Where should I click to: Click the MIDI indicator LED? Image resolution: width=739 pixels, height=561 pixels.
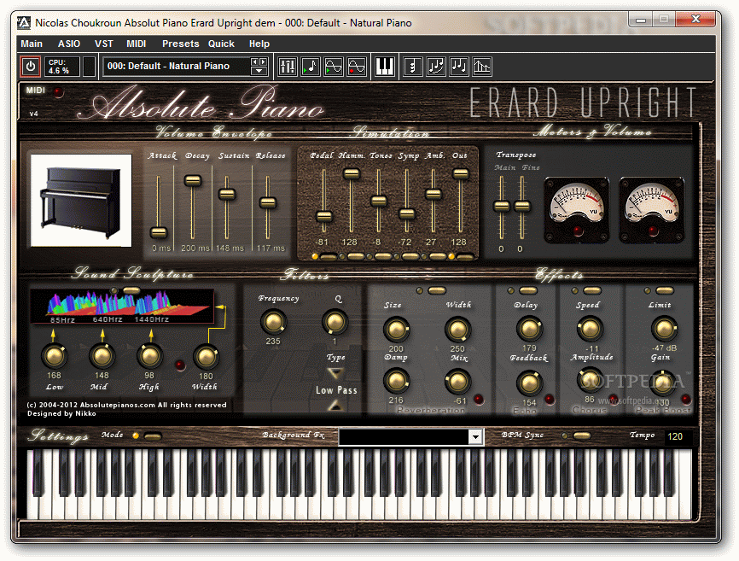click(x=58, y=92)
